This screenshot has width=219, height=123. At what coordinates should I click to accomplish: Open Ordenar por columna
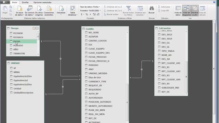point(140,11)
